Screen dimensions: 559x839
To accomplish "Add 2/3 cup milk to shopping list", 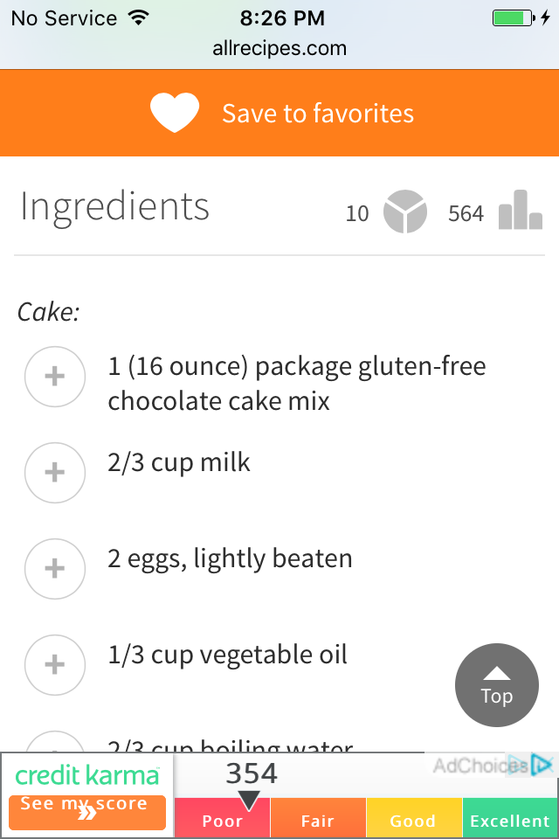I will [x=55, y=473].
